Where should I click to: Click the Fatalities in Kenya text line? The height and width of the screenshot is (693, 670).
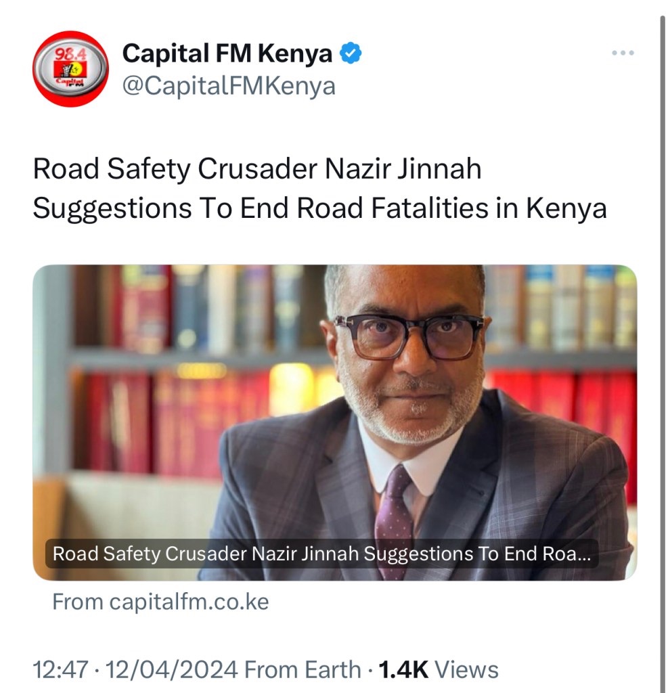(489, 208)
